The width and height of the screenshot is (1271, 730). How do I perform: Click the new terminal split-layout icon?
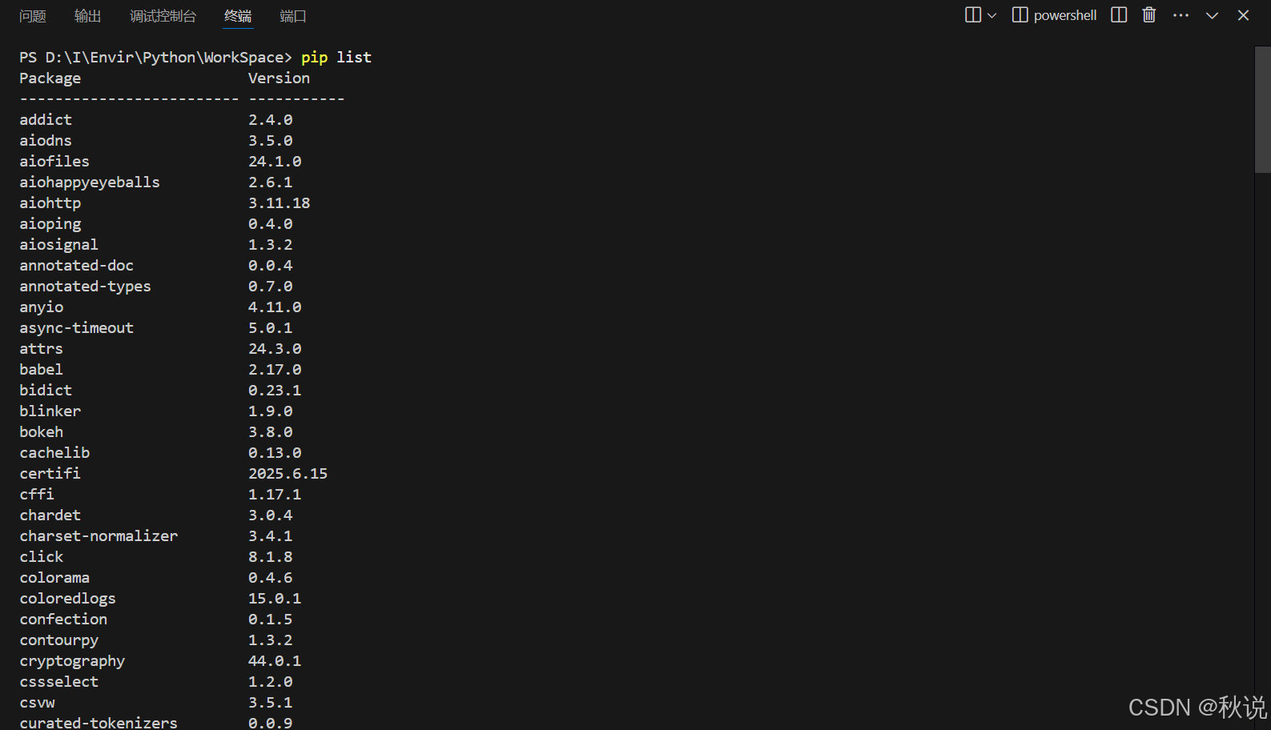973,15
